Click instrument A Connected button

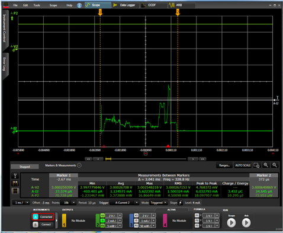point(43,217)
